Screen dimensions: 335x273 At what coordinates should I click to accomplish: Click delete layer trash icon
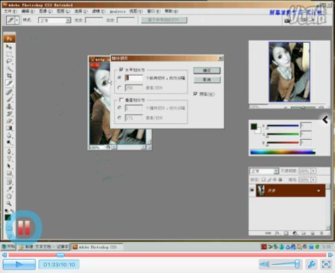tap(321, 233)
